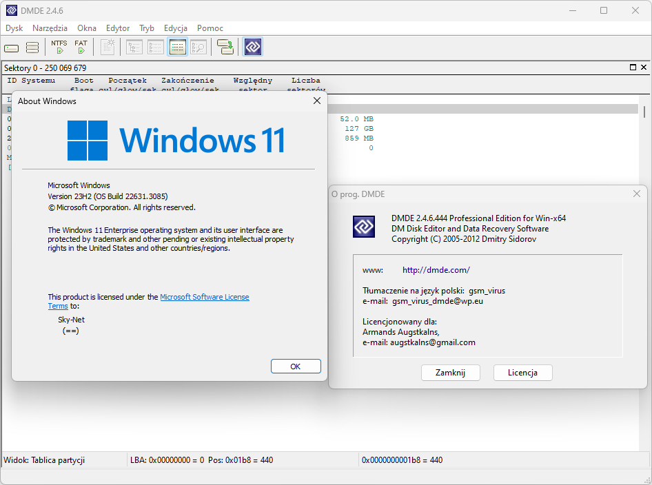Image resolution: width=652 pixels, height=485 pixels.
Task: Click the directory tree view toolbar icon
Action: 134,47
